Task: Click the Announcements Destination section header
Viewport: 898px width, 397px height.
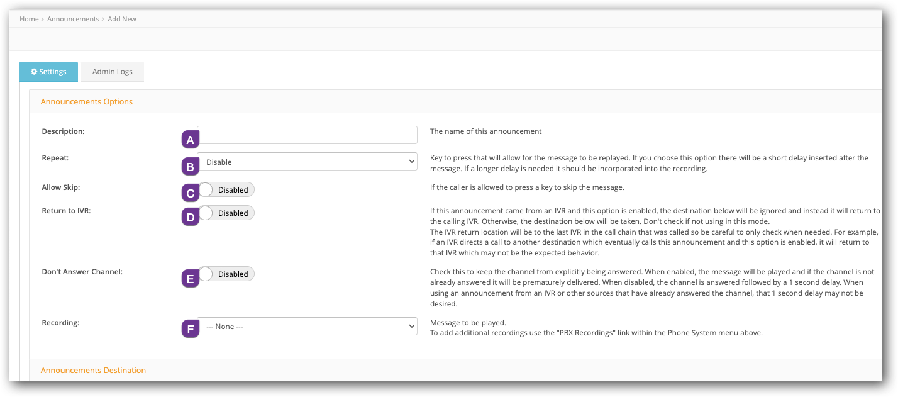Action: [x=93, y=370]
